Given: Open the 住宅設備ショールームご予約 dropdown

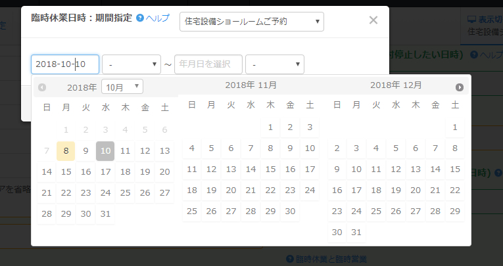Looking at the screenshot, I should pyautogui.click(x=251, y=22).
